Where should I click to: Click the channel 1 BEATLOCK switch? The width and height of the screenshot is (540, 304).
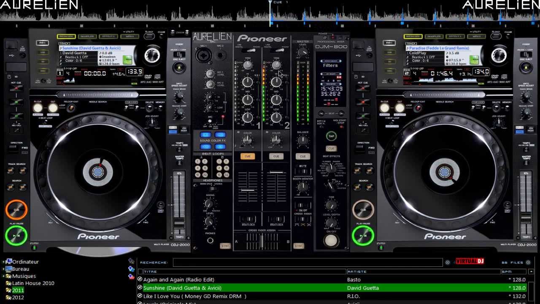[248, 220]
